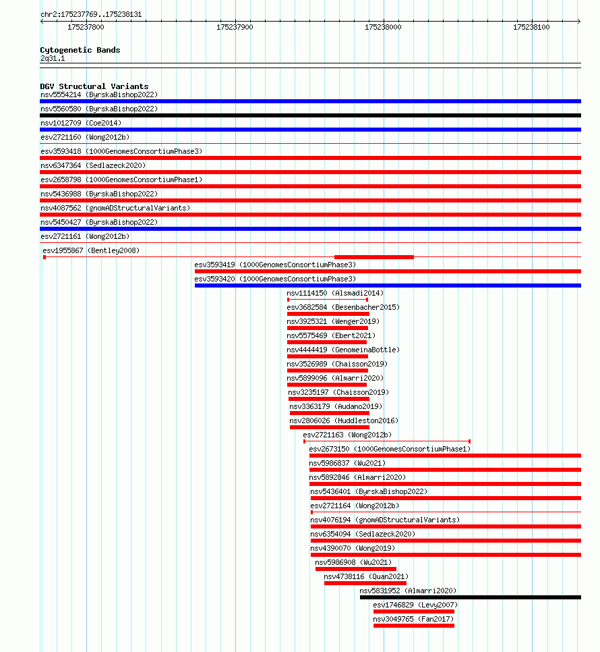
Task: Click the thin bracketed line under nsv1114150
Action: (x=328, y=300)
